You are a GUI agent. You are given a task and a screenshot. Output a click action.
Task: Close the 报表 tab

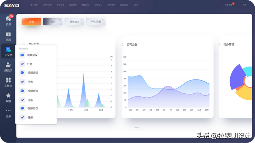(x=60, y=20)
